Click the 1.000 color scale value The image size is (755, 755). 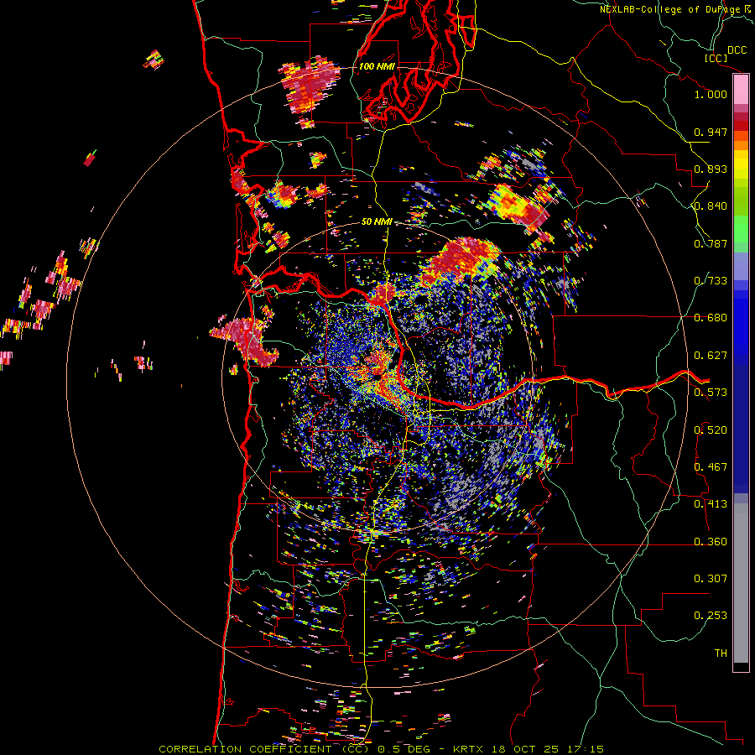click(x=711, y=94)
